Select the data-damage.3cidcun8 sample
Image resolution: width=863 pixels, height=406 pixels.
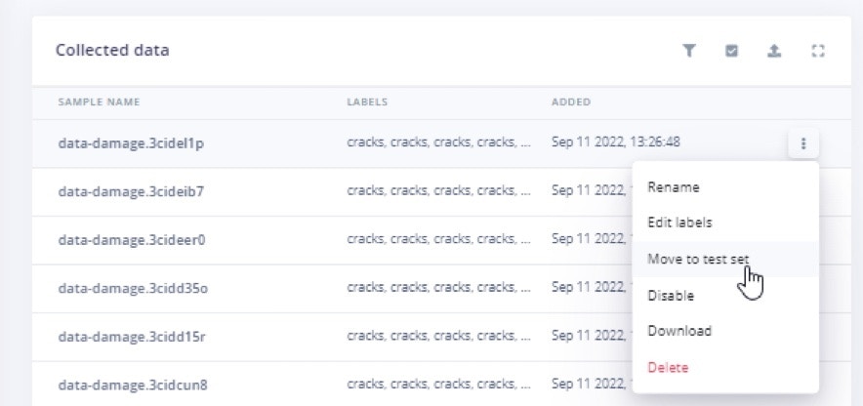(133, 385)
